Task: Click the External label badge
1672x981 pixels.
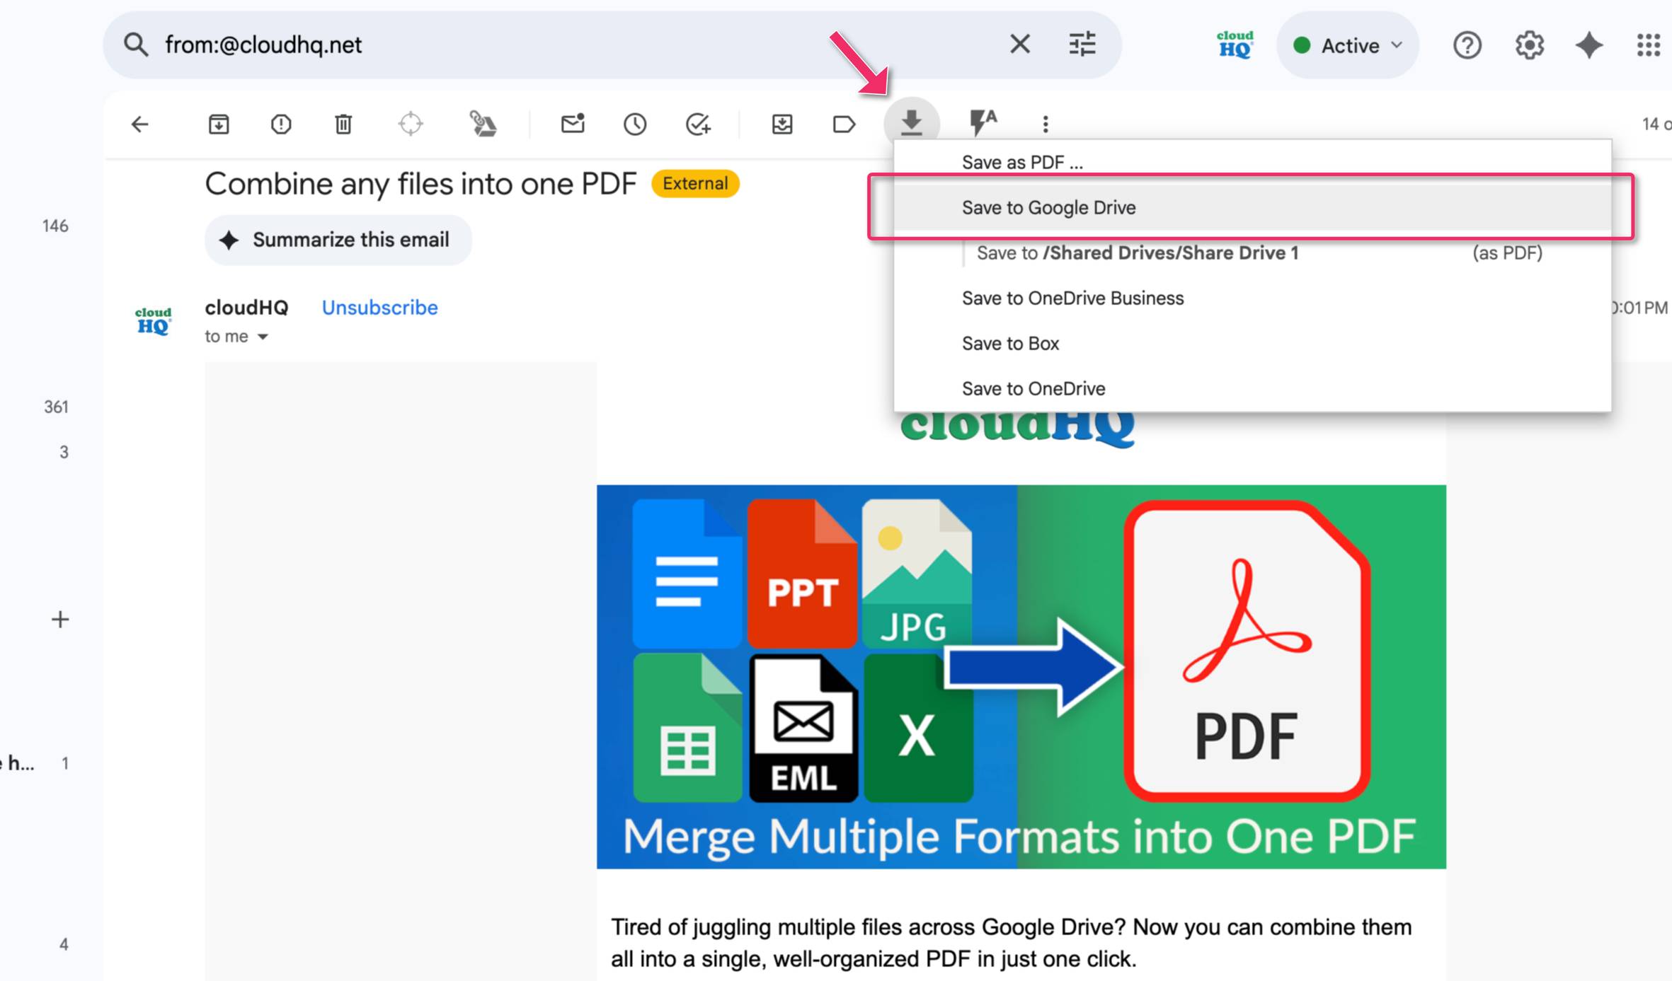Action: (694, 183)
